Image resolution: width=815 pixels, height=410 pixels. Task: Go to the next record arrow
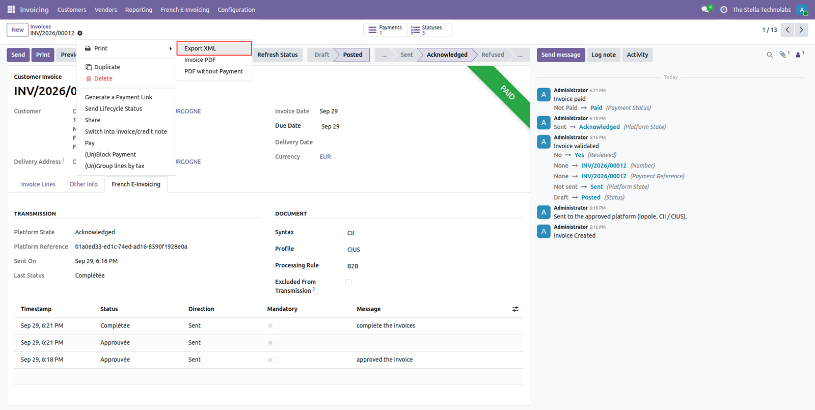point(801,30)
